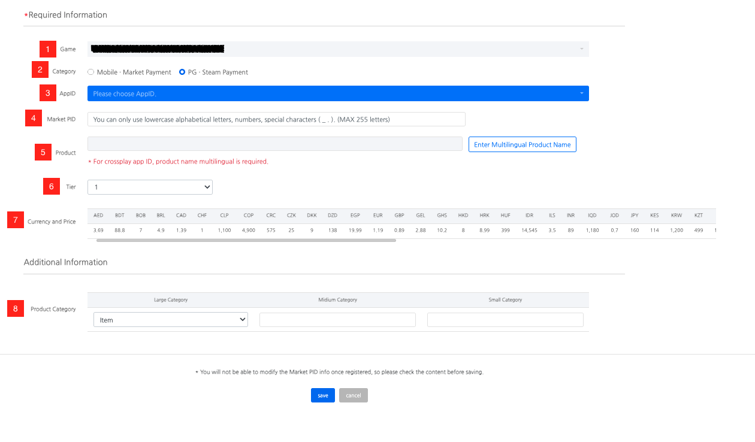The width and height of the screenshot is (755, 442).
Task: Click the red number 8 marker beside Product Category
Action: (15, 309)
